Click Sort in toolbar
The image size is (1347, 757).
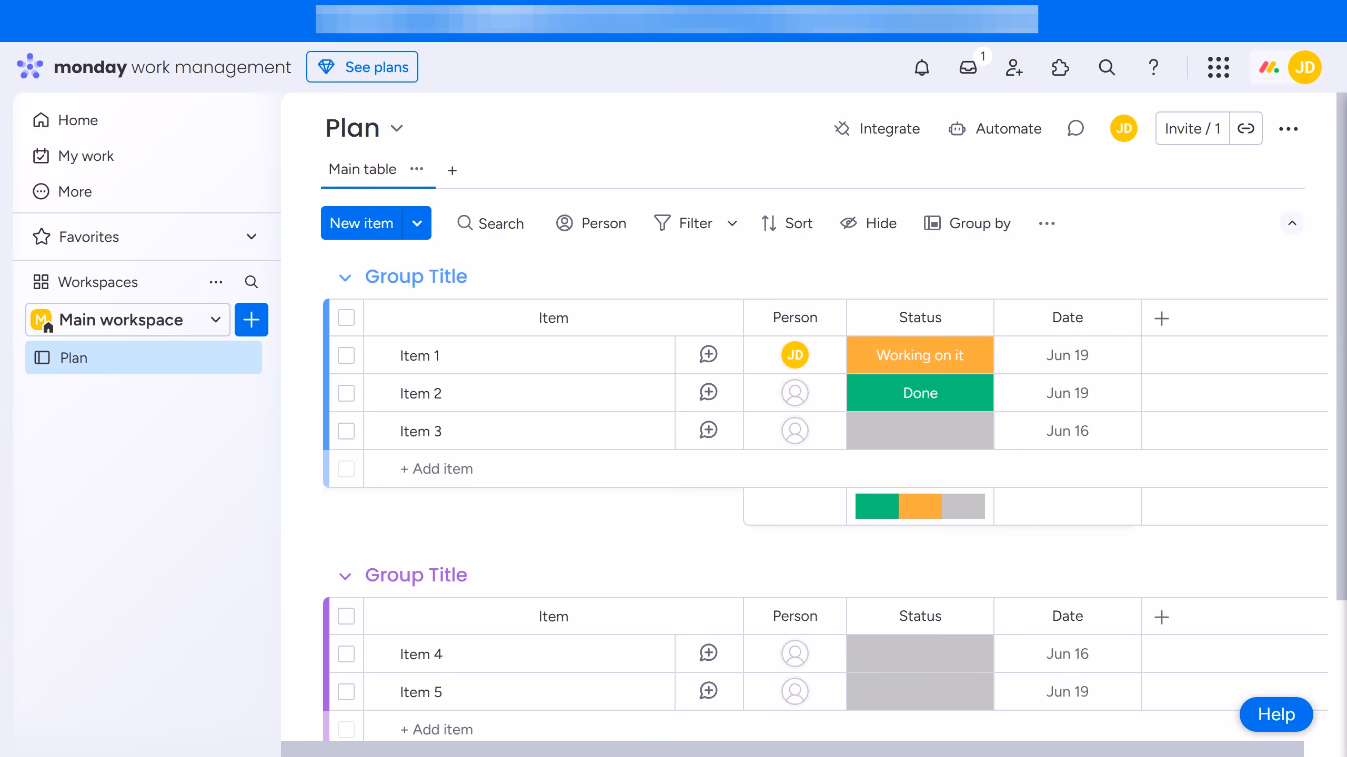(787, 223)
